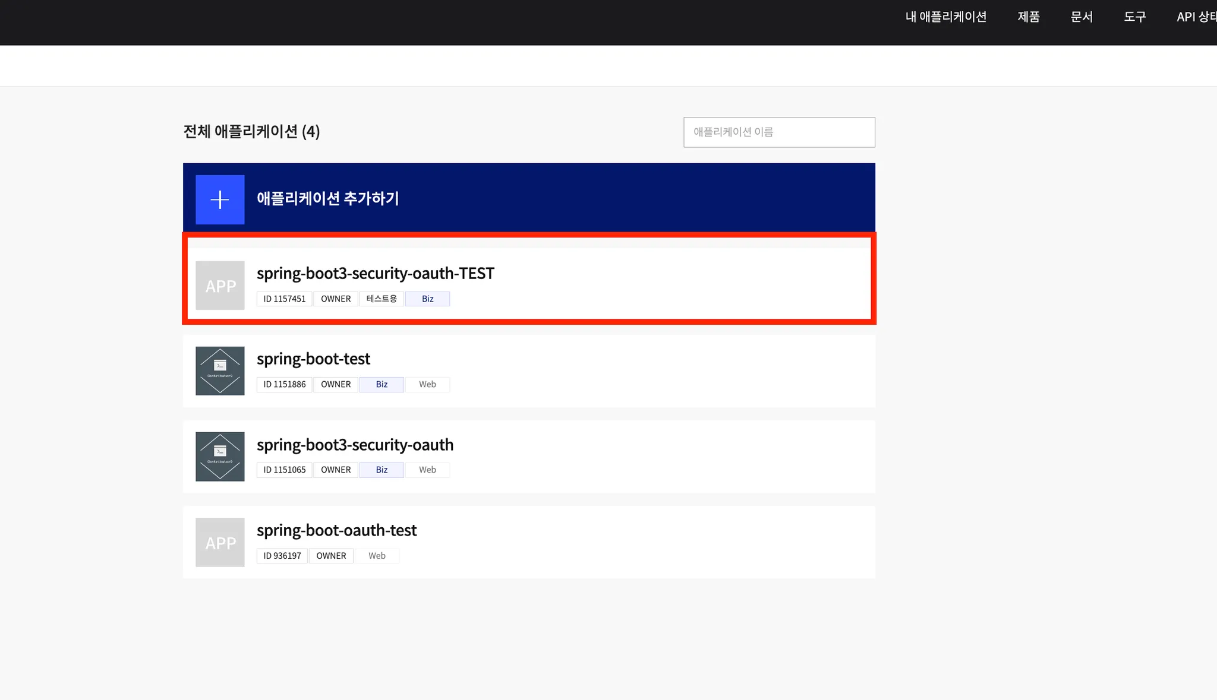Open the 문서 menu
Screen dimensions: 1217x700
[1081, 17]
